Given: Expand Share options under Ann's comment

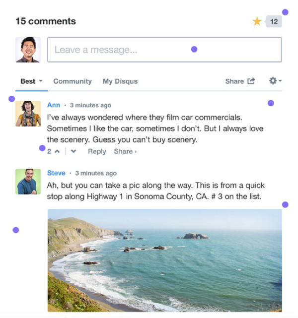Looking at the screenshot, I should pyautogui.click(x=125, y=151).
